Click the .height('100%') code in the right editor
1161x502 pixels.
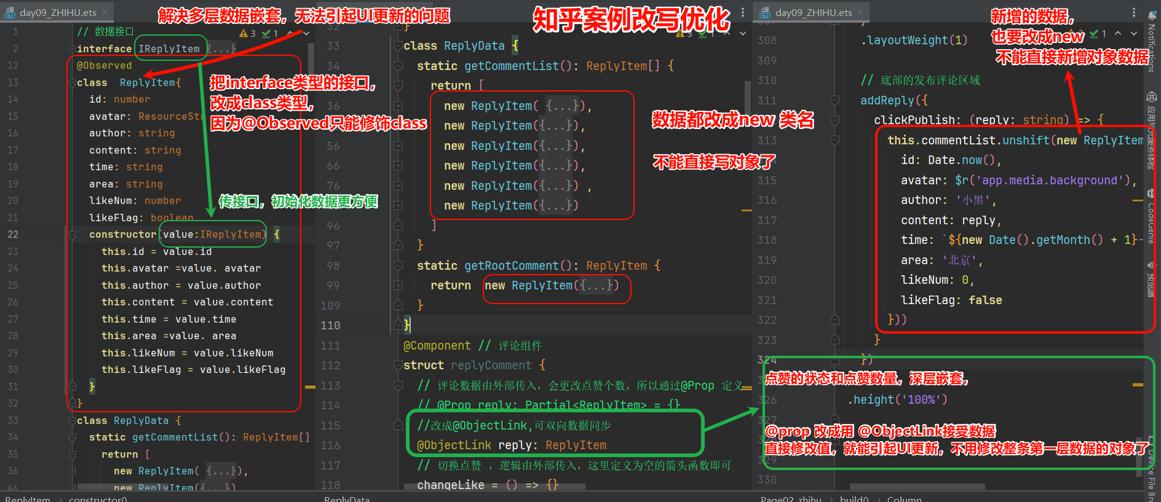[x=897, y=400]
